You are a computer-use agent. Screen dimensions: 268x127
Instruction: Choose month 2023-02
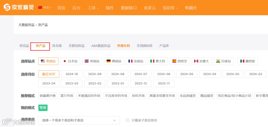click(95, 83)
